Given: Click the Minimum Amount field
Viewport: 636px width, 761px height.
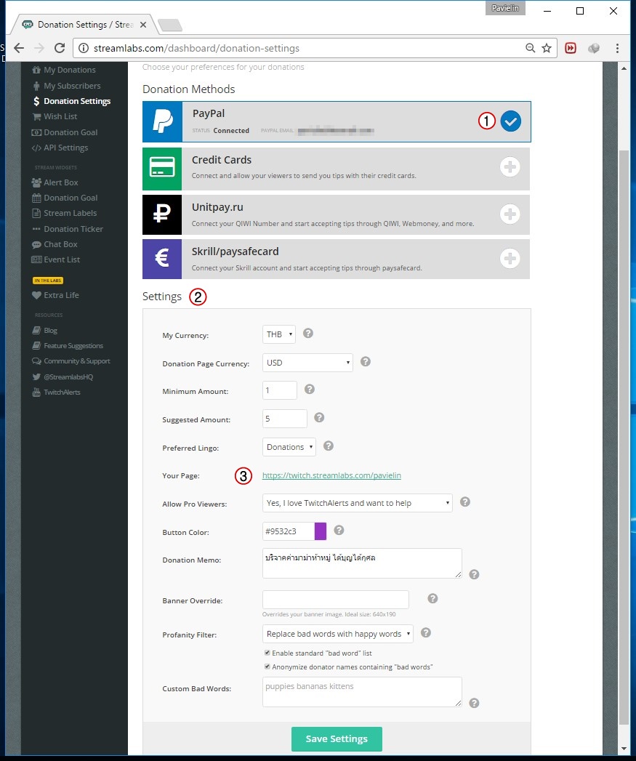Looking at the screenshot, I should click(280, 390).
